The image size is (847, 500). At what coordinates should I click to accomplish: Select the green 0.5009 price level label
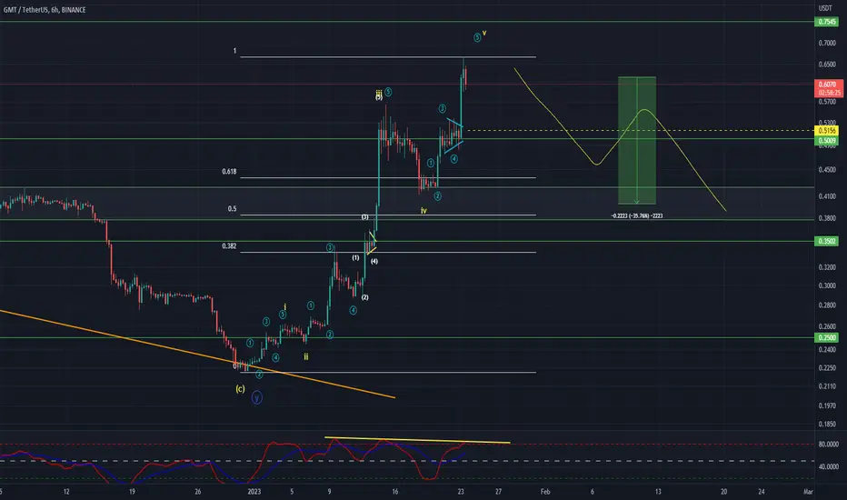pyautogui.click(x=826, y=141)
